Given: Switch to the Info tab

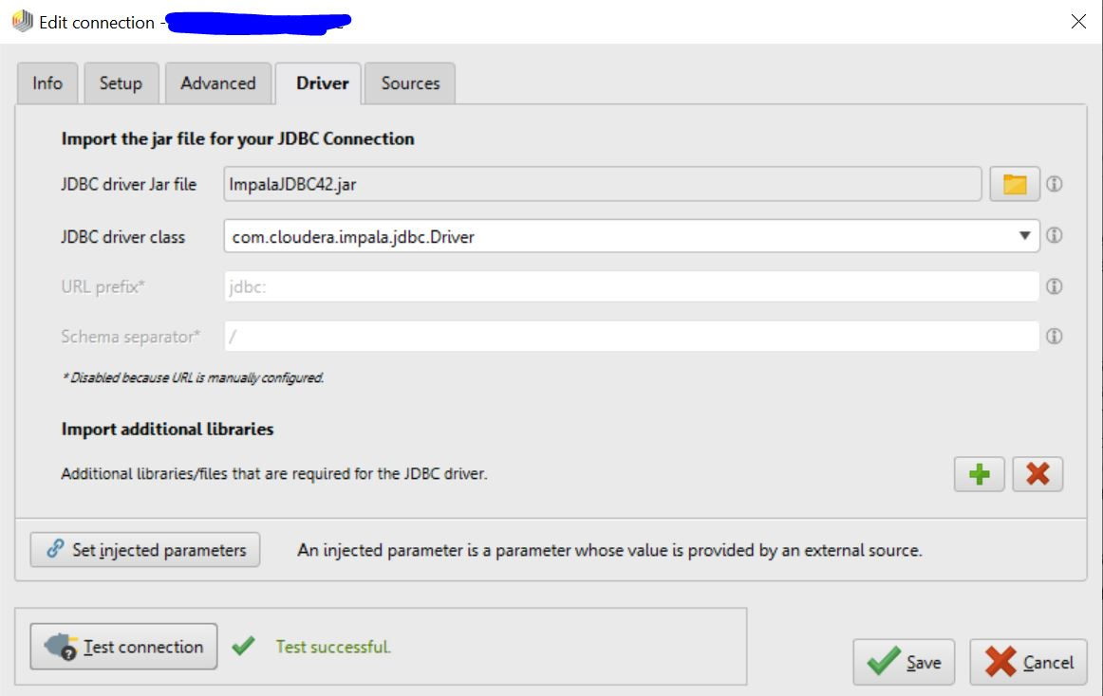Looking at the screenshot, I should pos(47,82).
